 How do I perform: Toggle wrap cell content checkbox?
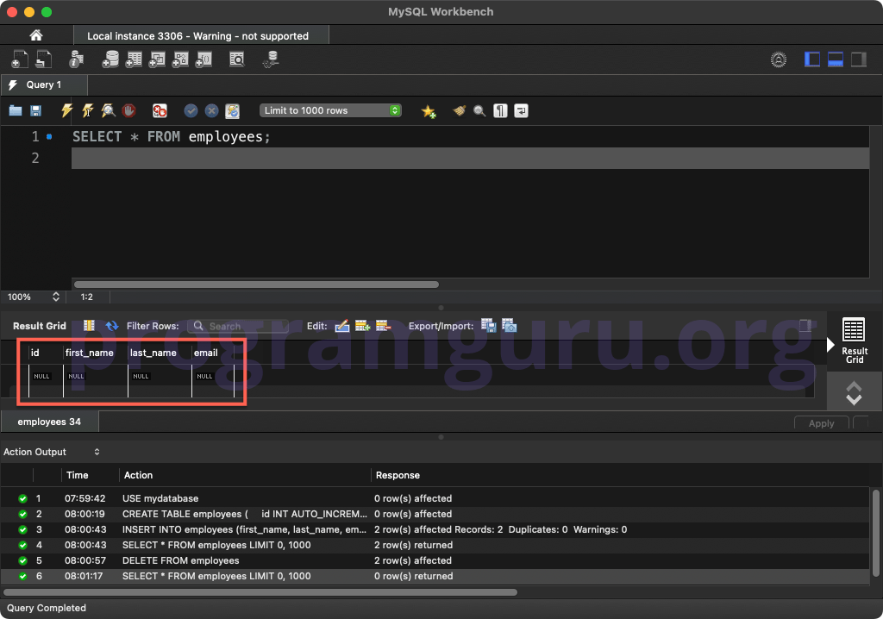(x=805, y=326)
